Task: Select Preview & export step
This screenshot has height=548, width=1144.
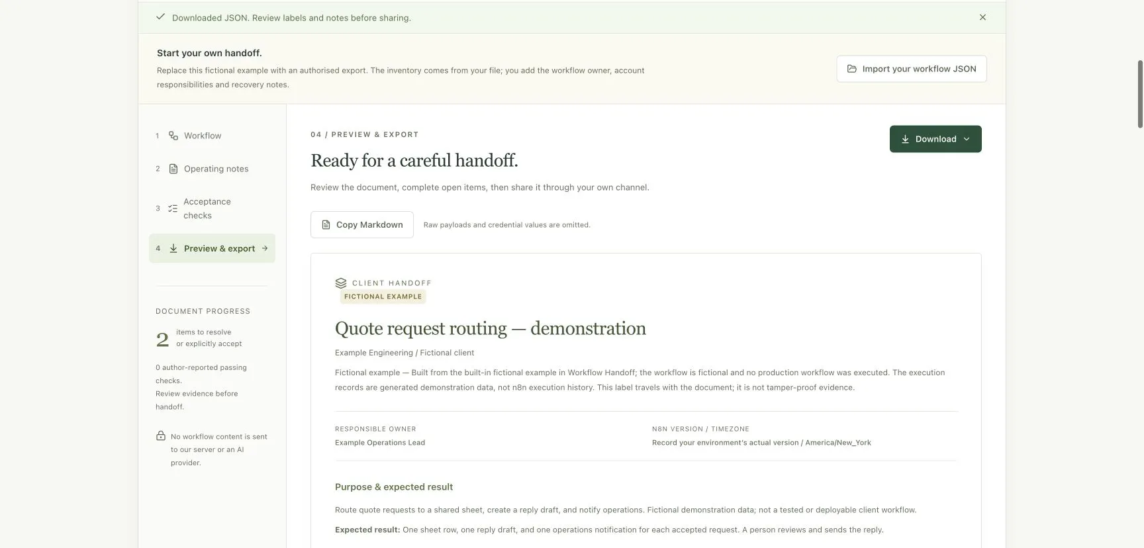Action: coord(212,248)
